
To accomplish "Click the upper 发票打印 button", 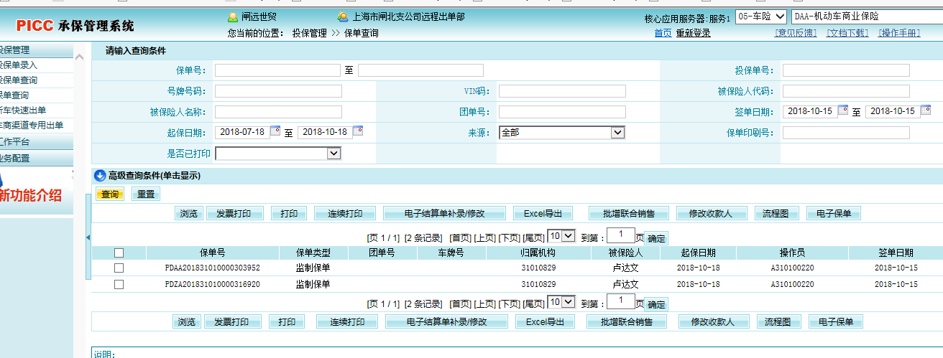I will [x=234, y=213].
